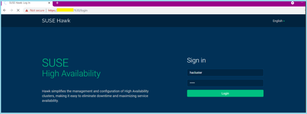307x114 pixels.
Task: Click the browser forward arrow
Action: (11, 10)
